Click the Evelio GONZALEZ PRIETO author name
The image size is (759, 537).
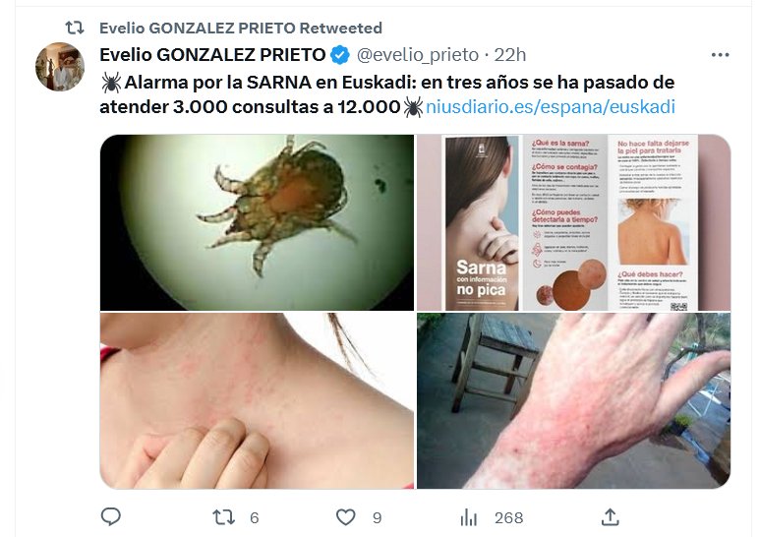212,55
